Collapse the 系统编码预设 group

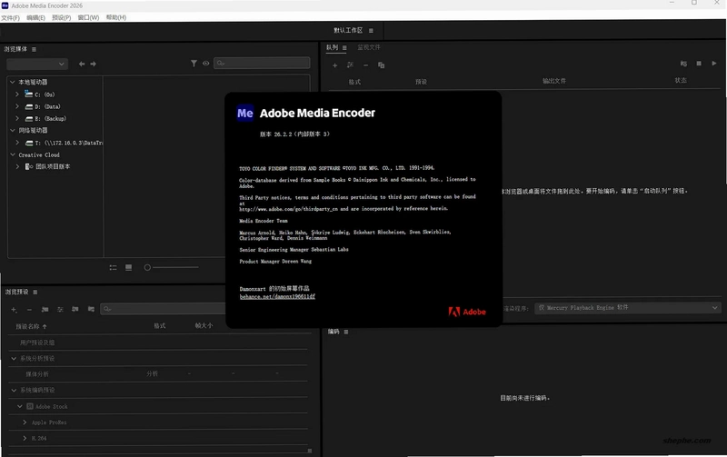tap(14, 391)
